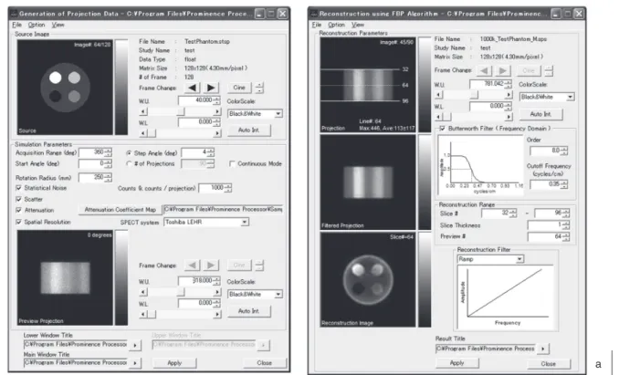Click Attenuation Coefficient Map button
The image size is (619, 375).
point(120,210)
